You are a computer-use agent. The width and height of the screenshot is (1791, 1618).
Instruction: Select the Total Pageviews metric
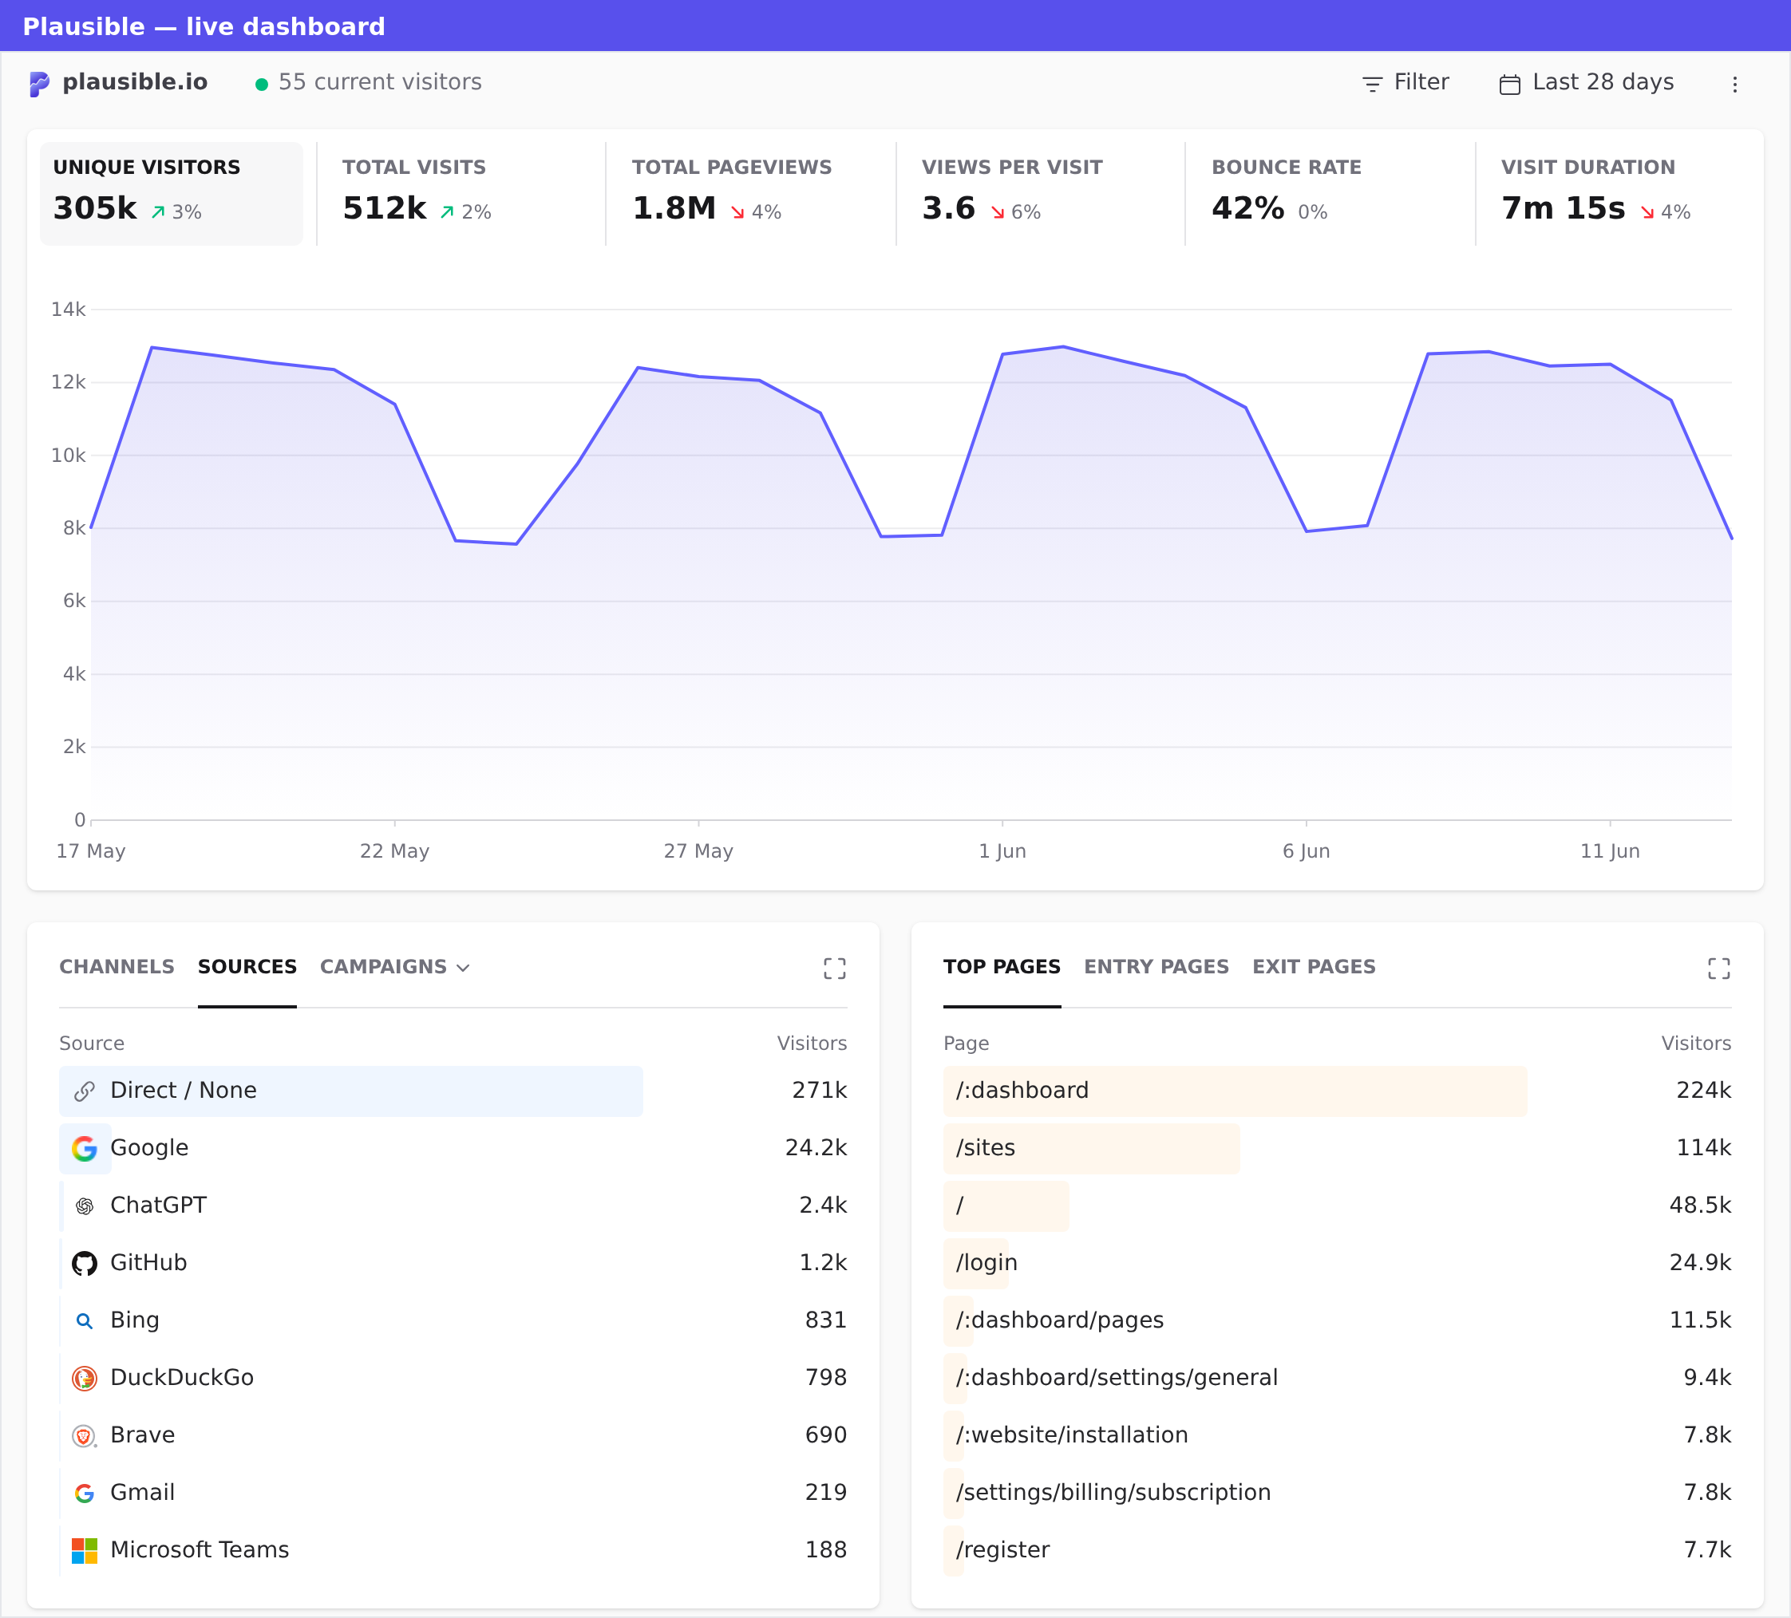[x=749, y=194]
